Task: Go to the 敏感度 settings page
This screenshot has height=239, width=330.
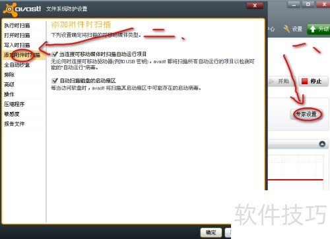Action: click(x=12, y=114)
